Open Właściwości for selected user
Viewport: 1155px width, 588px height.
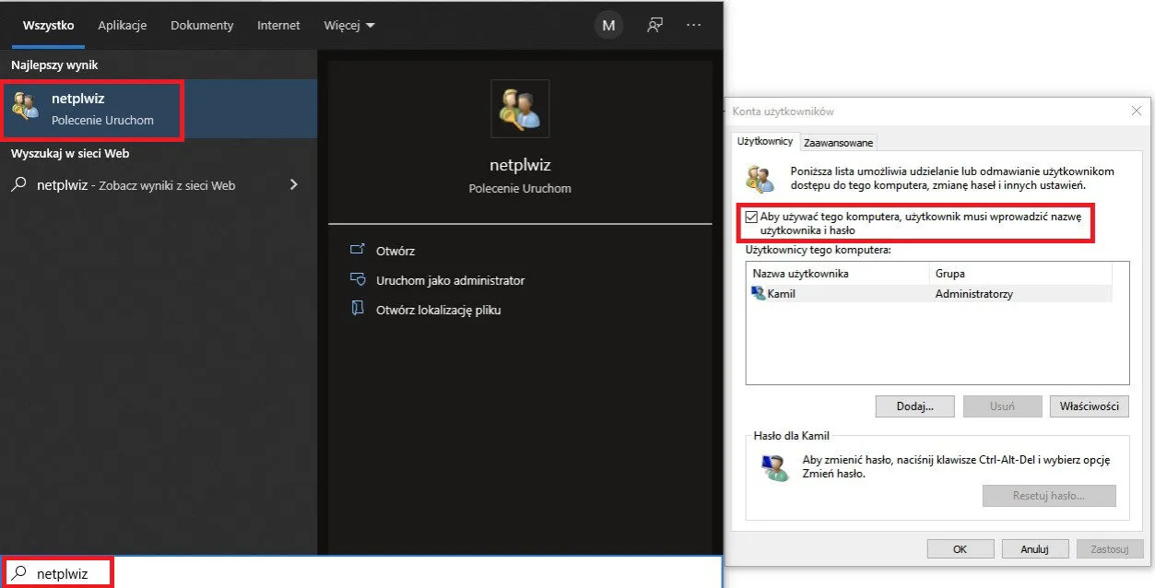pyautogui.click(x=1089, y=406)
